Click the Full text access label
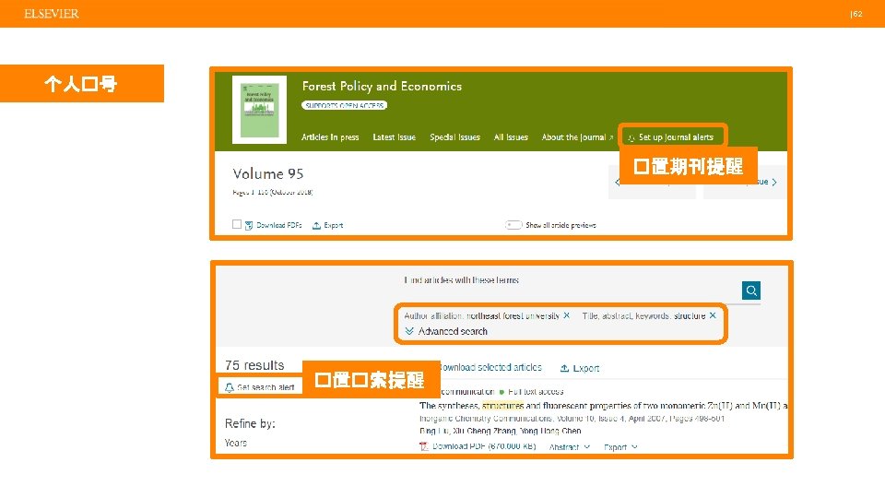 [536, 391]
